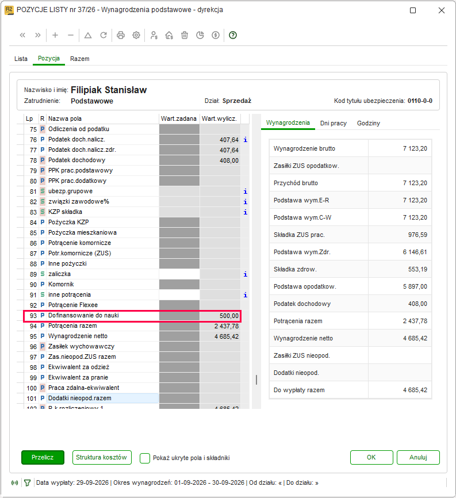Select row 'Zasiłek wychowawczy'
Screen dimensions: 456x498
click(x=132, y=347)
